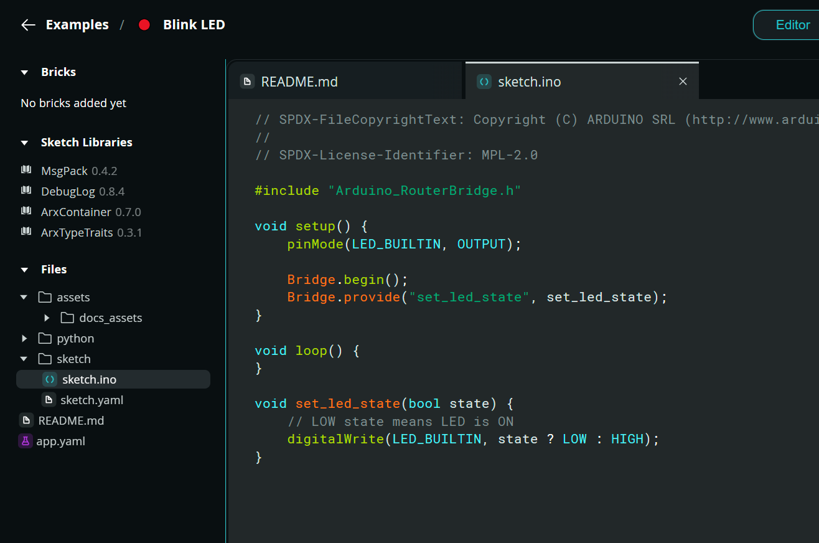Click the docs_assets folder icon
819x543 pixels.
coord(67,318)
